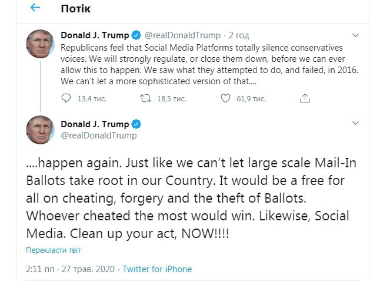
Task: Like the first tweet with heart icon
Action: click(x=225, y=98)
